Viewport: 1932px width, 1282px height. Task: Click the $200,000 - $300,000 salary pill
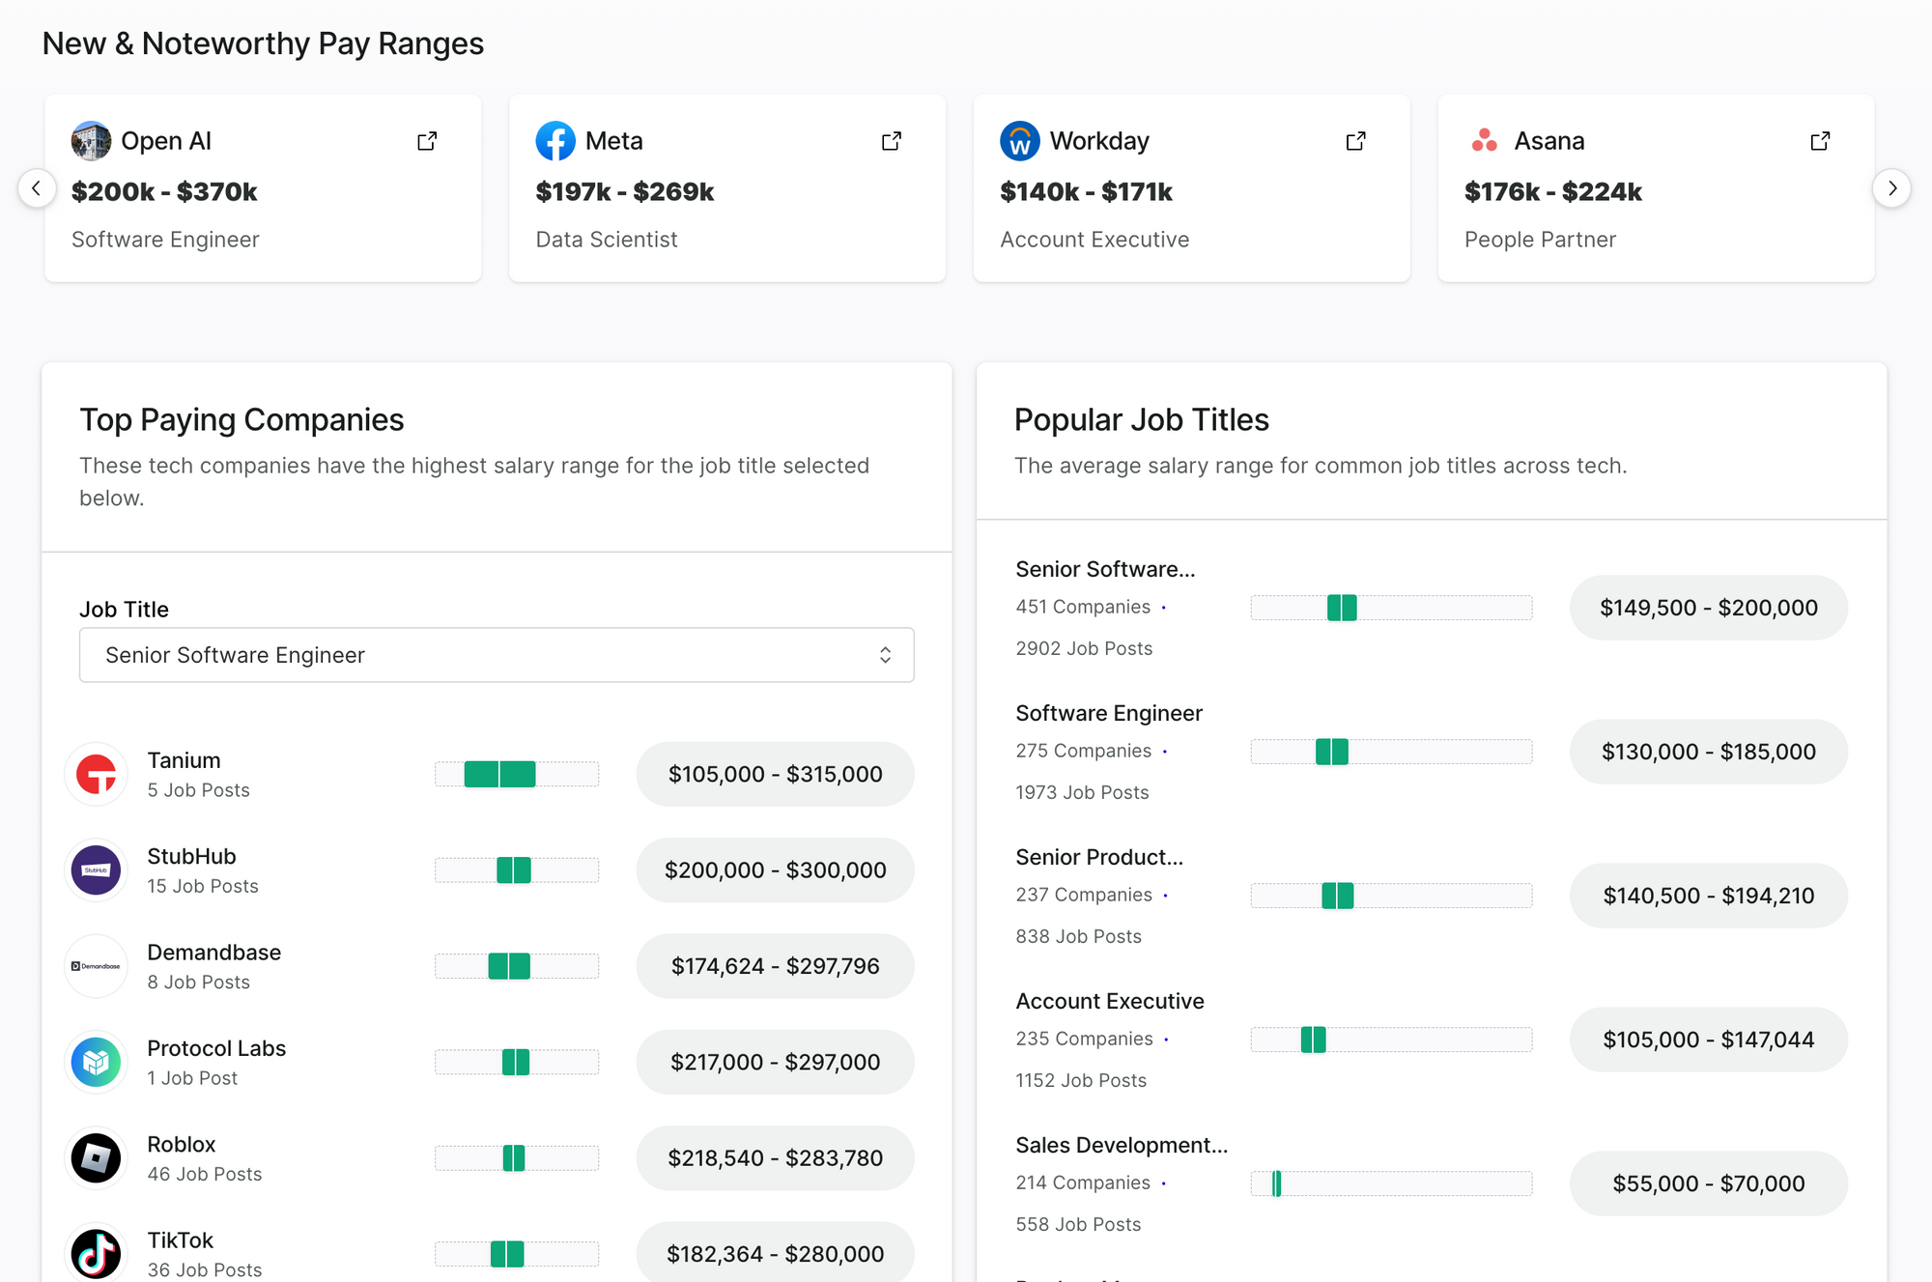775,869
